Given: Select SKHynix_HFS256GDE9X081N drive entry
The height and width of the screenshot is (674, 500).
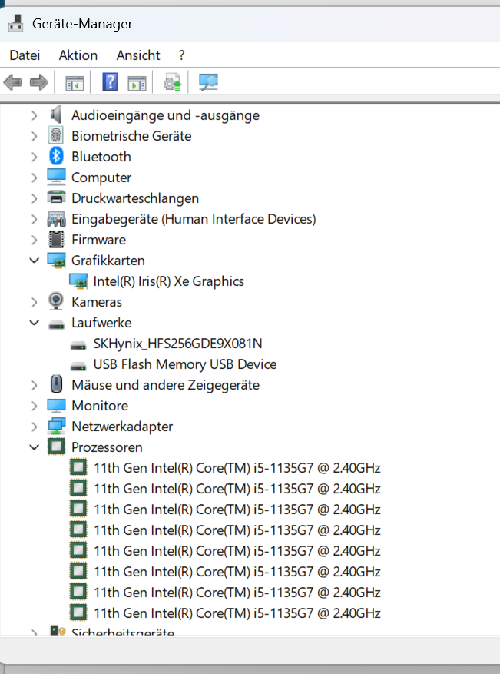Looking at the screenshot, I should pyautogui.click(x=177, y=344).
